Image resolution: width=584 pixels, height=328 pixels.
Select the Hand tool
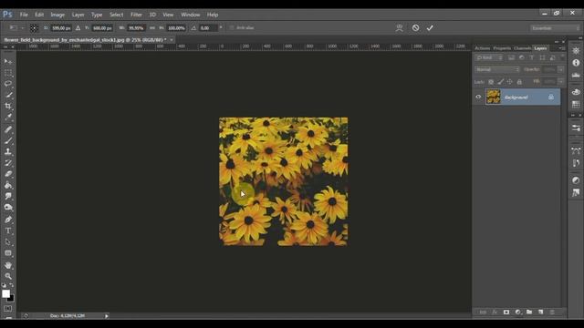pos(8,265)
